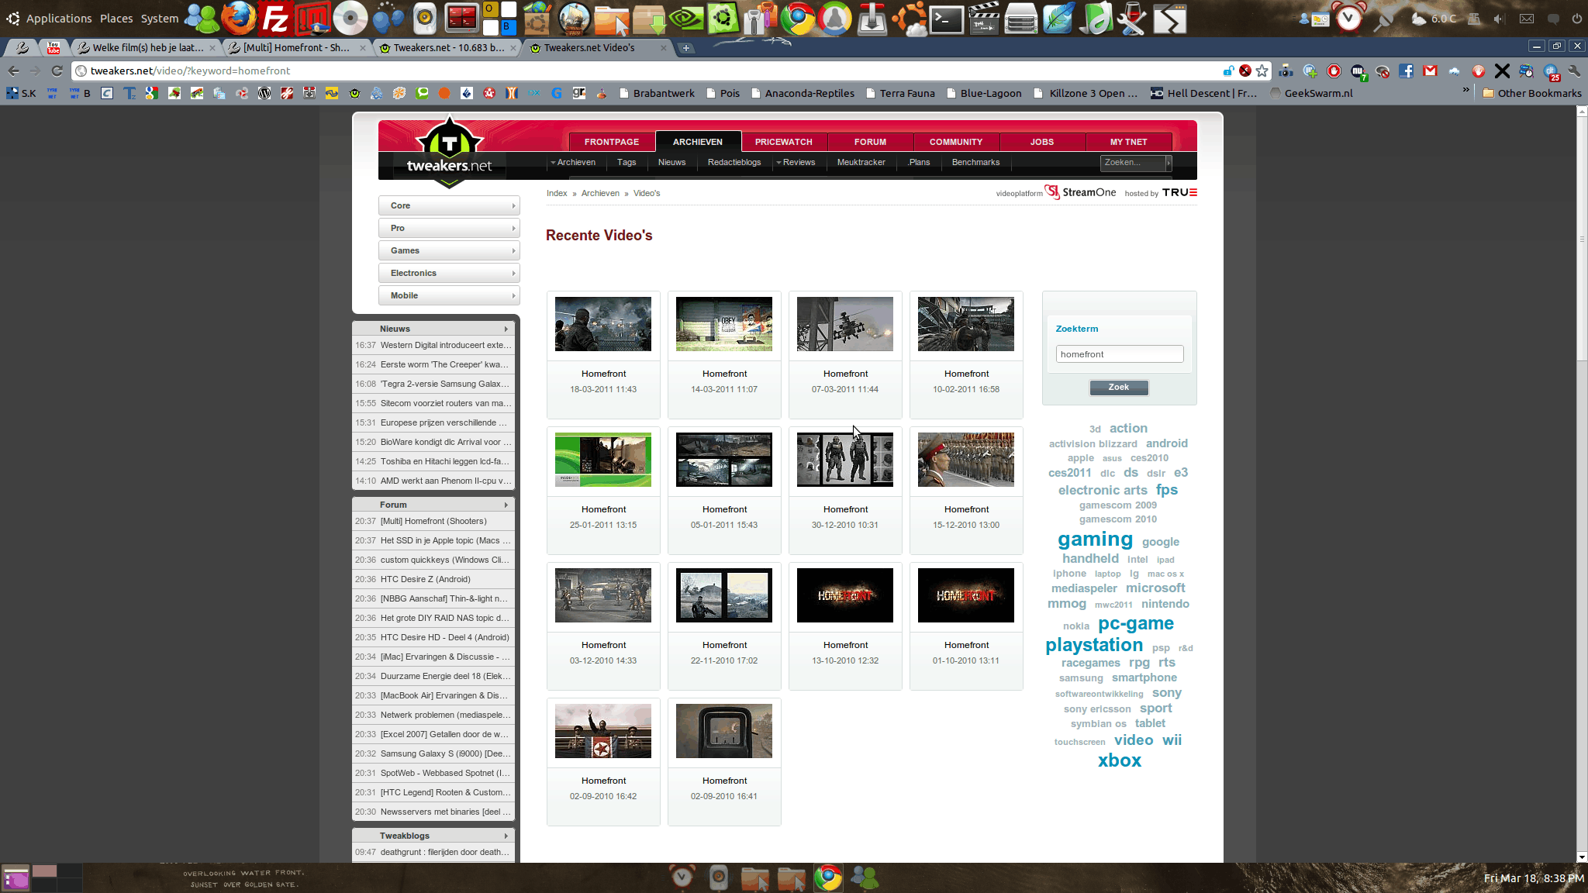The image size is (1588, 893).
Task: Open the Archieven submenu dropdown
Action: point(573,162)
